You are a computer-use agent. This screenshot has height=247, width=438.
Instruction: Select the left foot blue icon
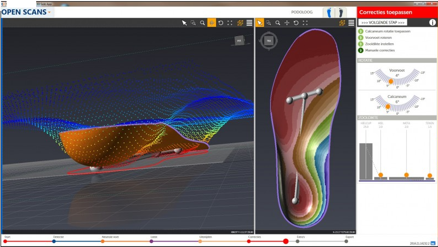click(329, 12)
